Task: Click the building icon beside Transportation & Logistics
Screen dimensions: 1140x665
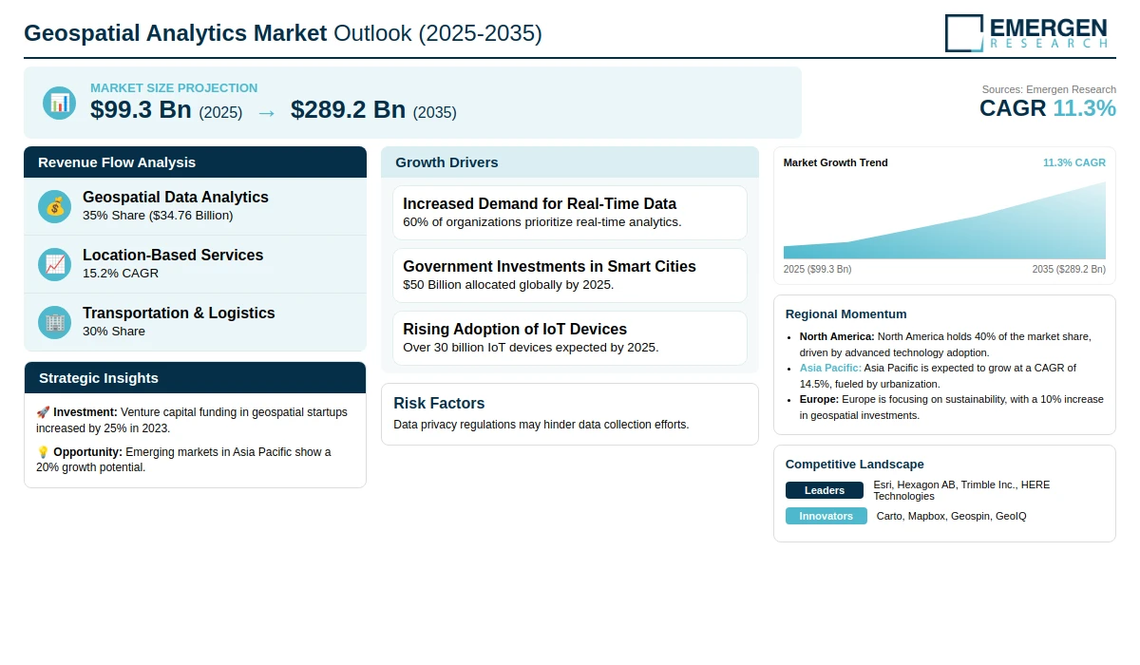Action: tap(55, 322)
